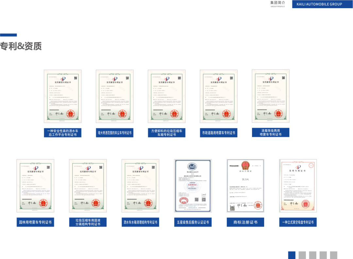This screenshot has height=259, width=353.
Task: Open the five-star after-sales service certificate image
Action: point(193,186)
